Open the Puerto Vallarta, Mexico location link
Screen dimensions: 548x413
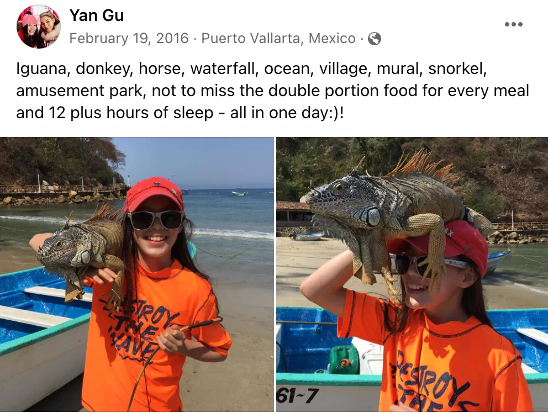278,38
